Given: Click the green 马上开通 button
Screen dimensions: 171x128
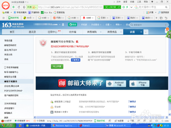Looking at the screenshot, I should coord(57,67).
